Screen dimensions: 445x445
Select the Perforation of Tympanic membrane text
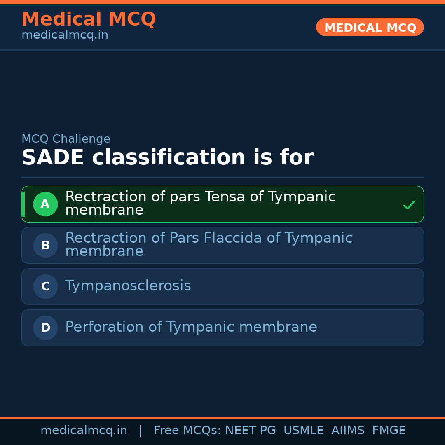point(191,327)
